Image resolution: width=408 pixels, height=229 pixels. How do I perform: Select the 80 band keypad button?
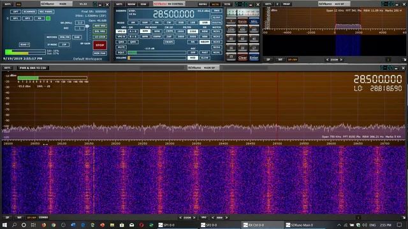click(x=231, y=39)
